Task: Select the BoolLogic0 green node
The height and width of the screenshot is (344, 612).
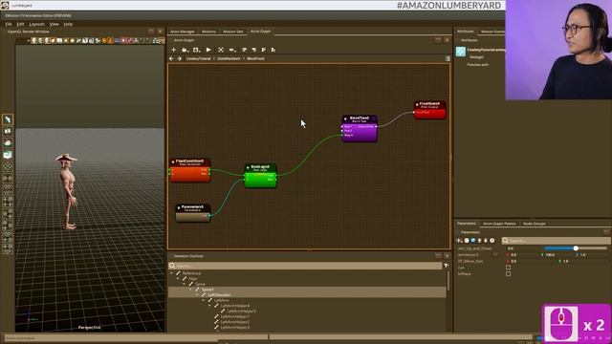Action: click(x=260, y=176)
